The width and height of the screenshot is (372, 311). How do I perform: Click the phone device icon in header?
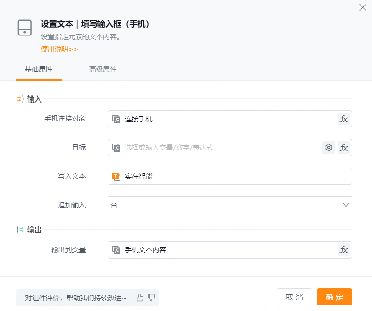[x=24, y=28]
